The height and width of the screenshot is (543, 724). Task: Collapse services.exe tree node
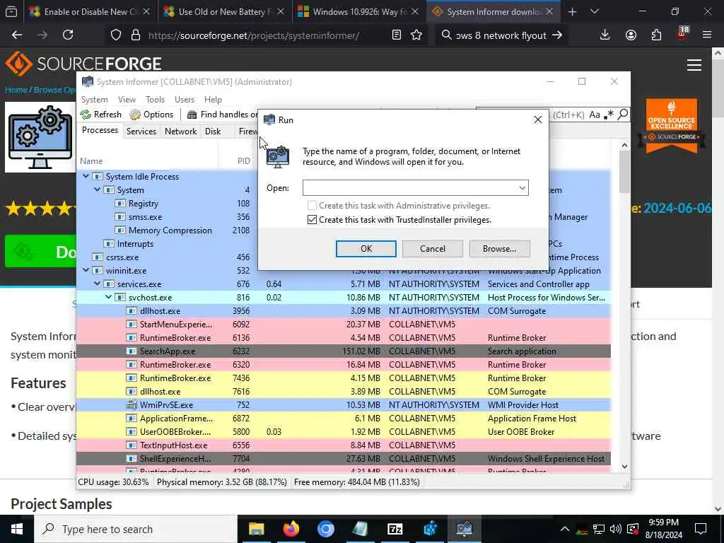(97, 284)
